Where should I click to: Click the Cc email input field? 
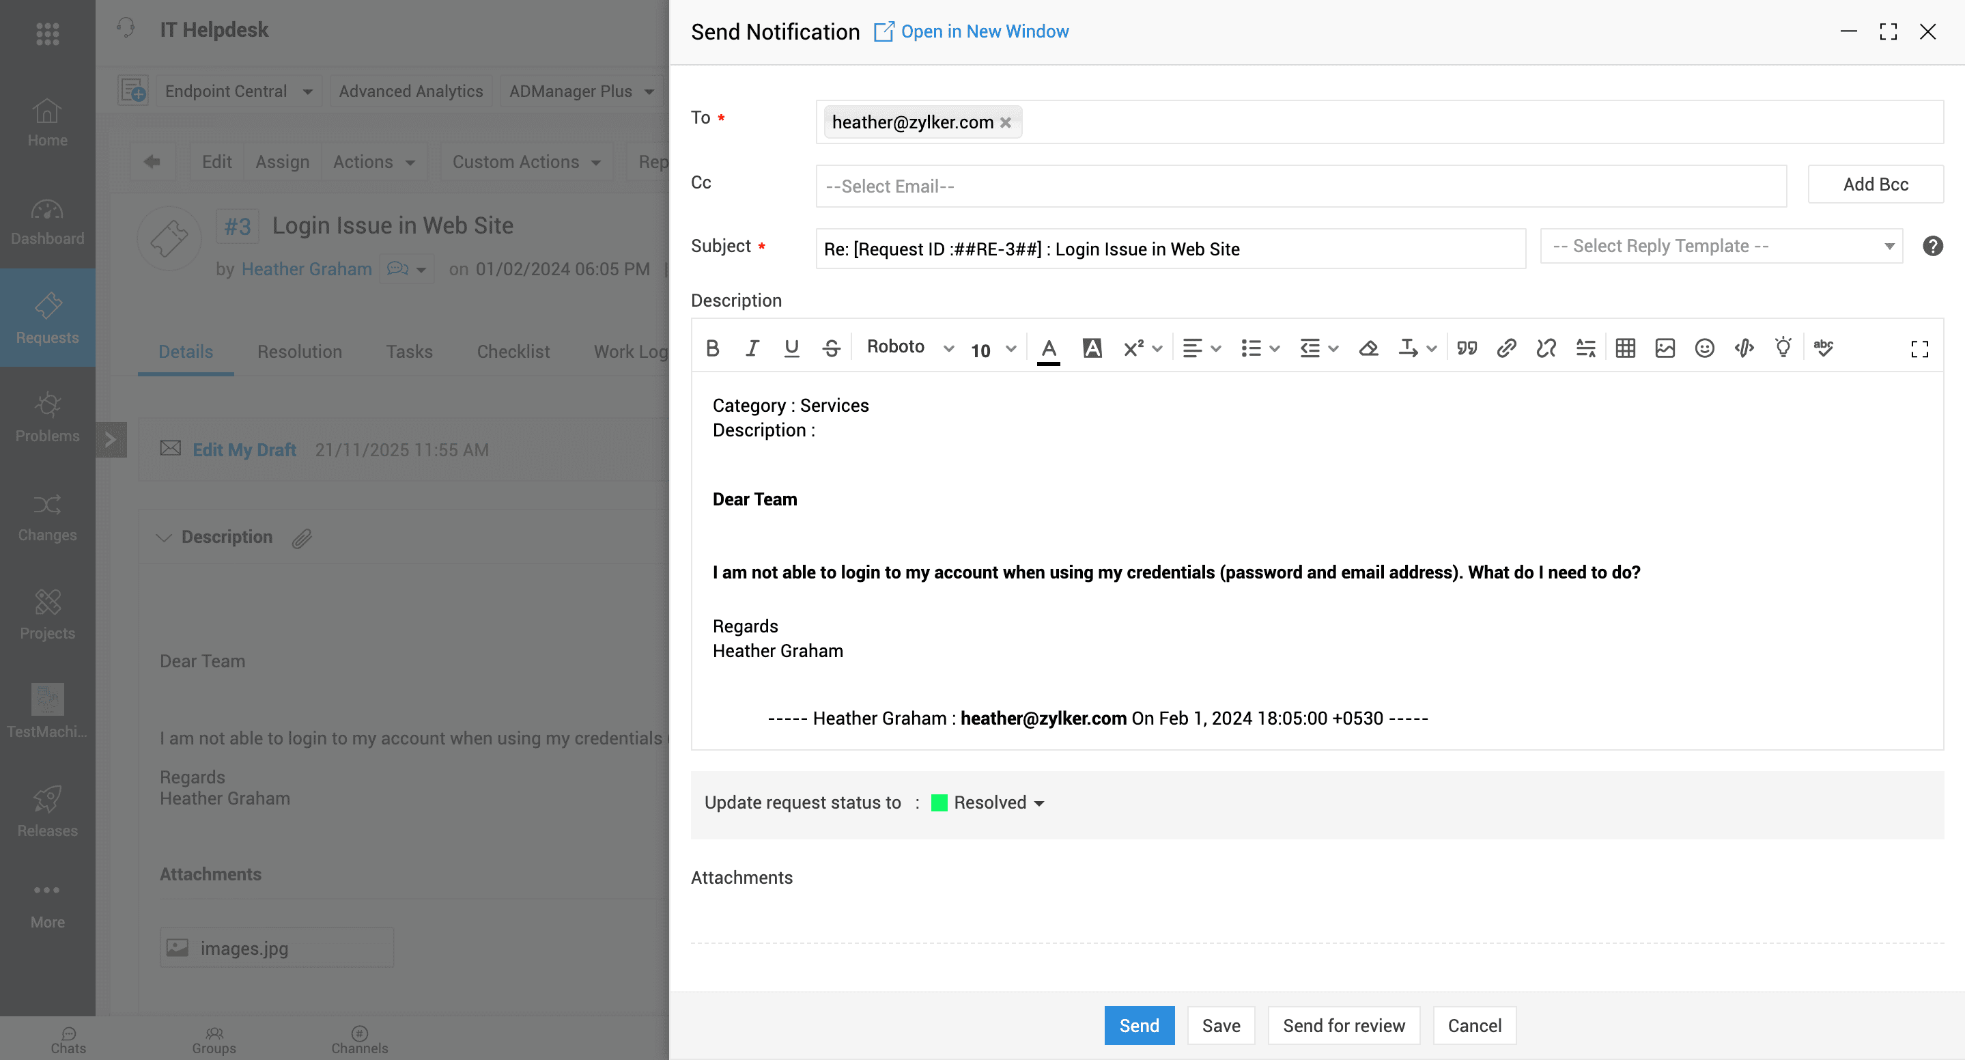[x=1301, y=186]
